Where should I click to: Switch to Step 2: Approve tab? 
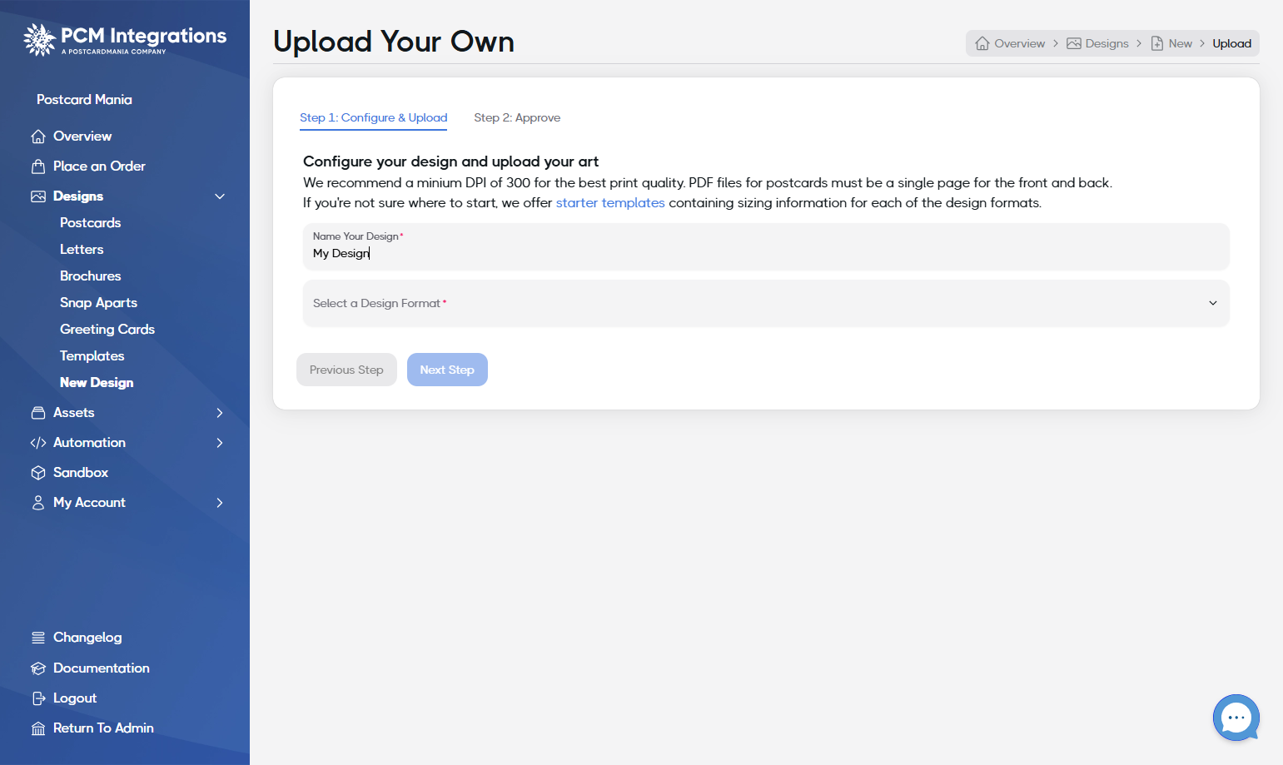coord(517,117)
